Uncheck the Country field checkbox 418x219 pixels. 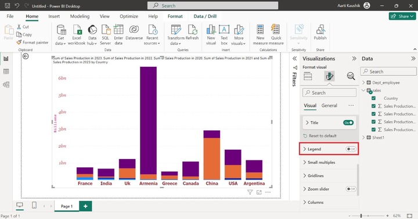(x=373, y=98)
